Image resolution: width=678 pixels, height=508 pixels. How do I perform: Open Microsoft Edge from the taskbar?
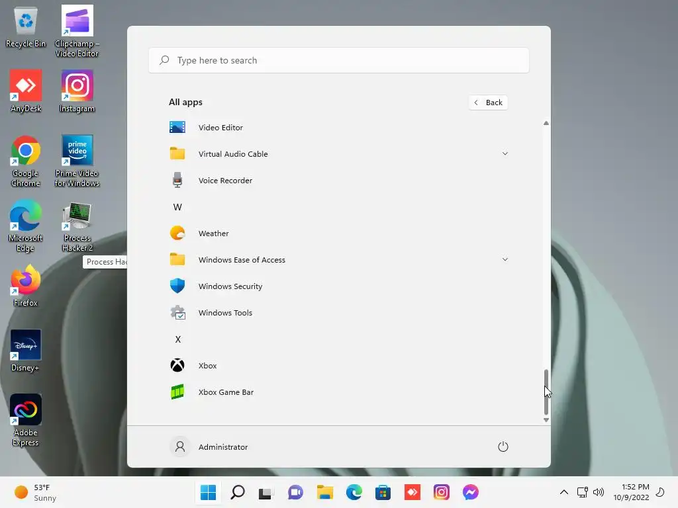(x=354, y=492)
